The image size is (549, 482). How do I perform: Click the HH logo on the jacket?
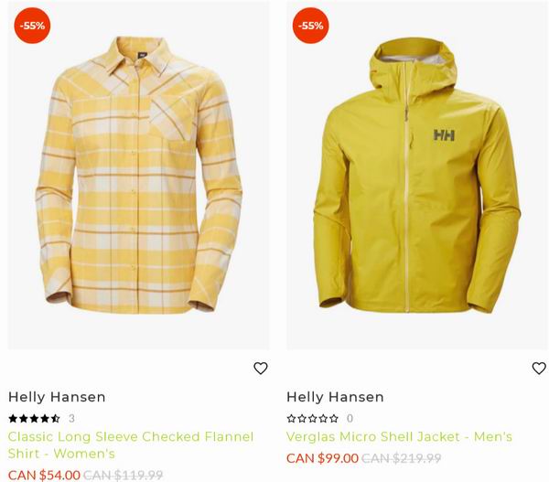point(444,134)
